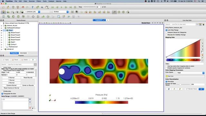
Task: Open the Surface representation dropdown
Action: (x=61, y=12)
